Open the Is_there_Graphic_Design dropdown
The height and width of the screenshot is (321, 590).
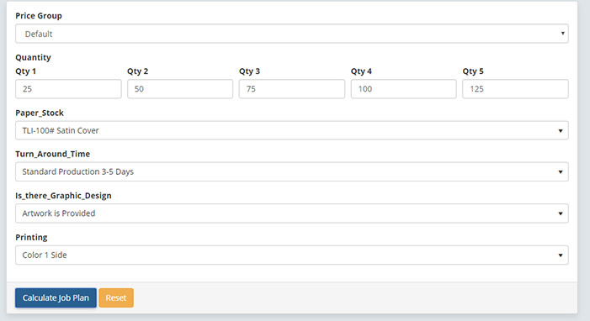pyautogui.click(x=291, y=213)
